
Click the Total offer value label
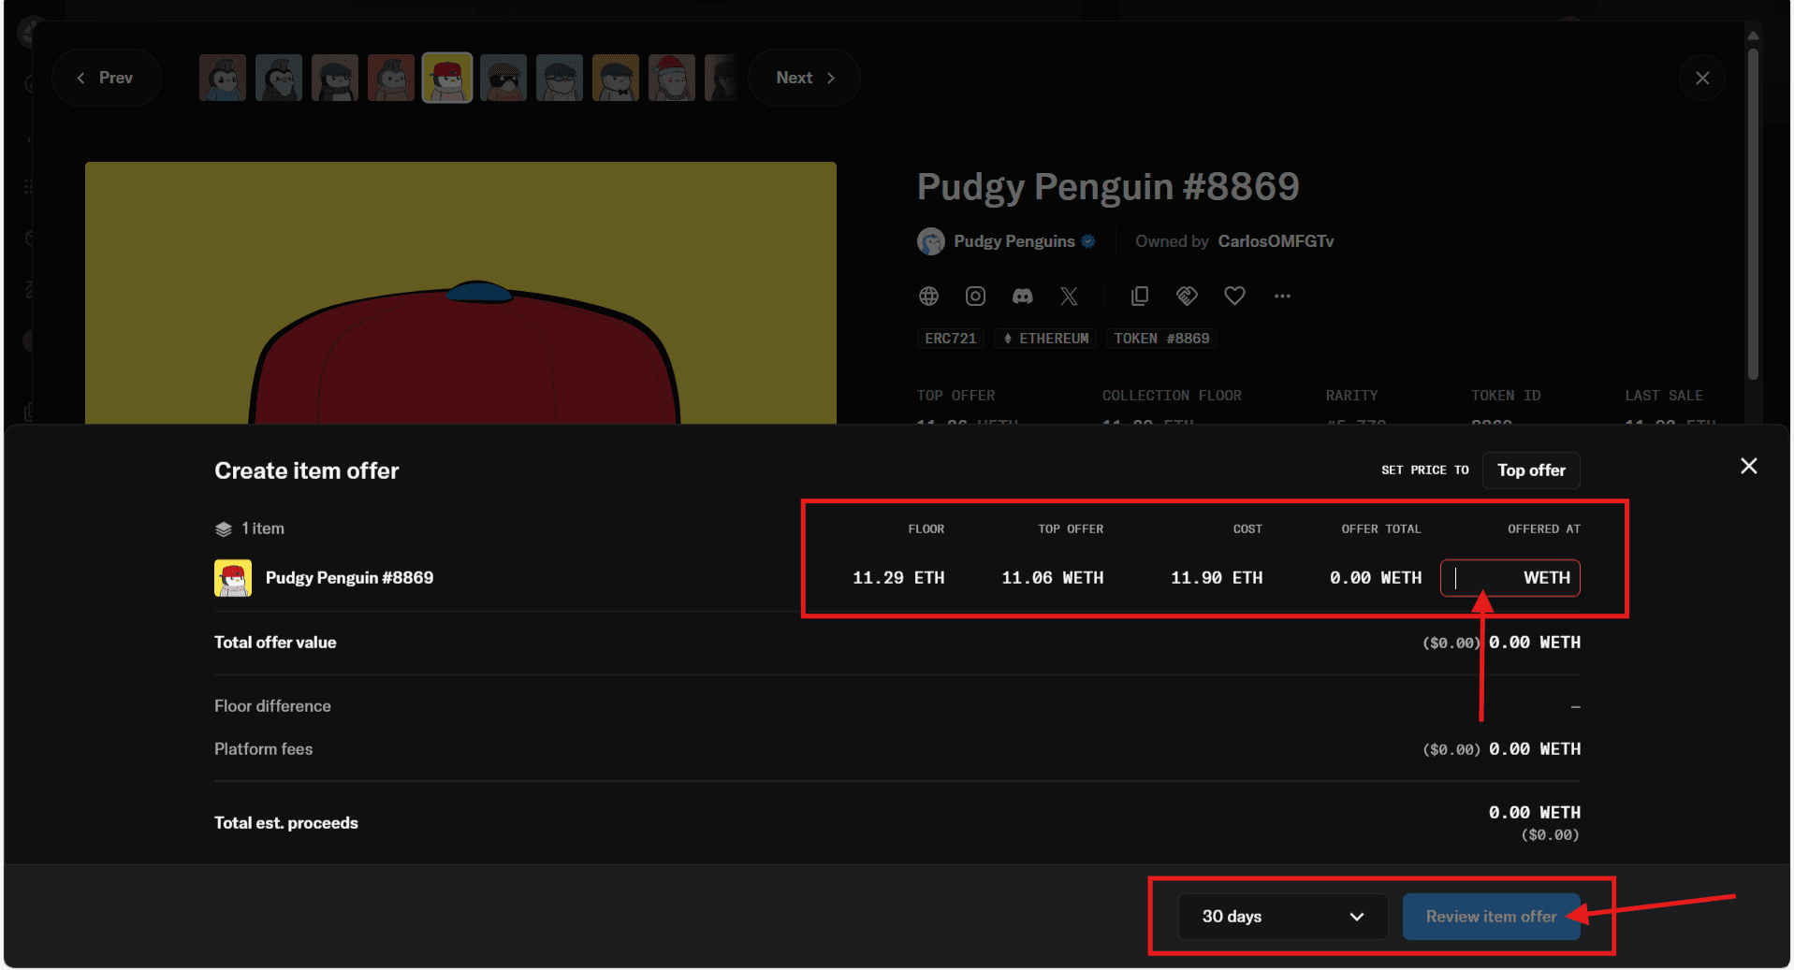(275, 643)
